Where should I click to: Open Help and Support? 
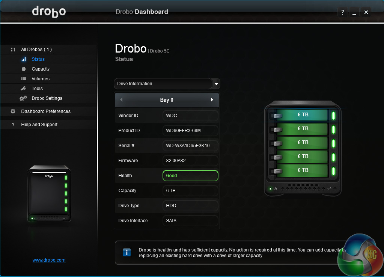39,124
